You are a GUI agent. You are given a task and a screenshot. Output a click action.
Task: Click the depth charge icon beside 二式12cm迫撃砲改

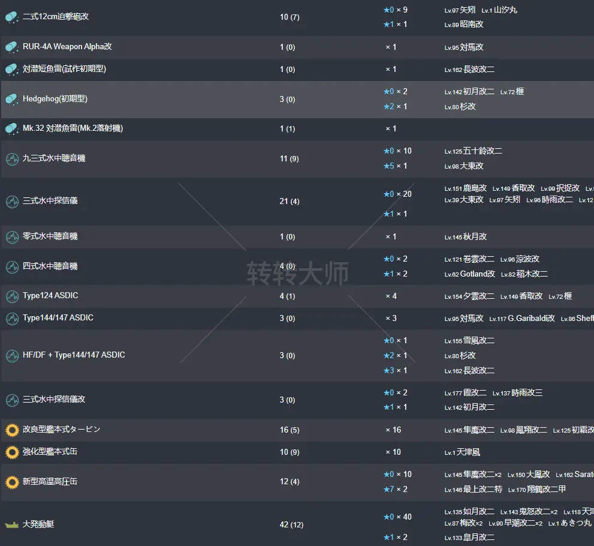[11, 17]
